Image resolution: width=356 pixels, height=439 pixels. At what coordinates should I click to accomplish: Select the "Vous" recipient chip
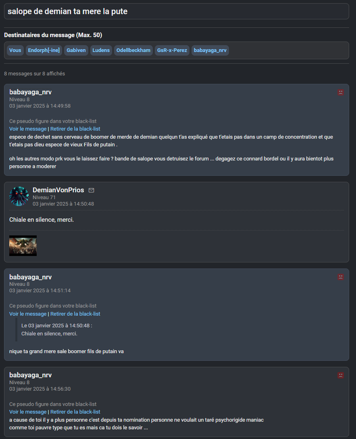pyautogui.click(x=15, y=50)
